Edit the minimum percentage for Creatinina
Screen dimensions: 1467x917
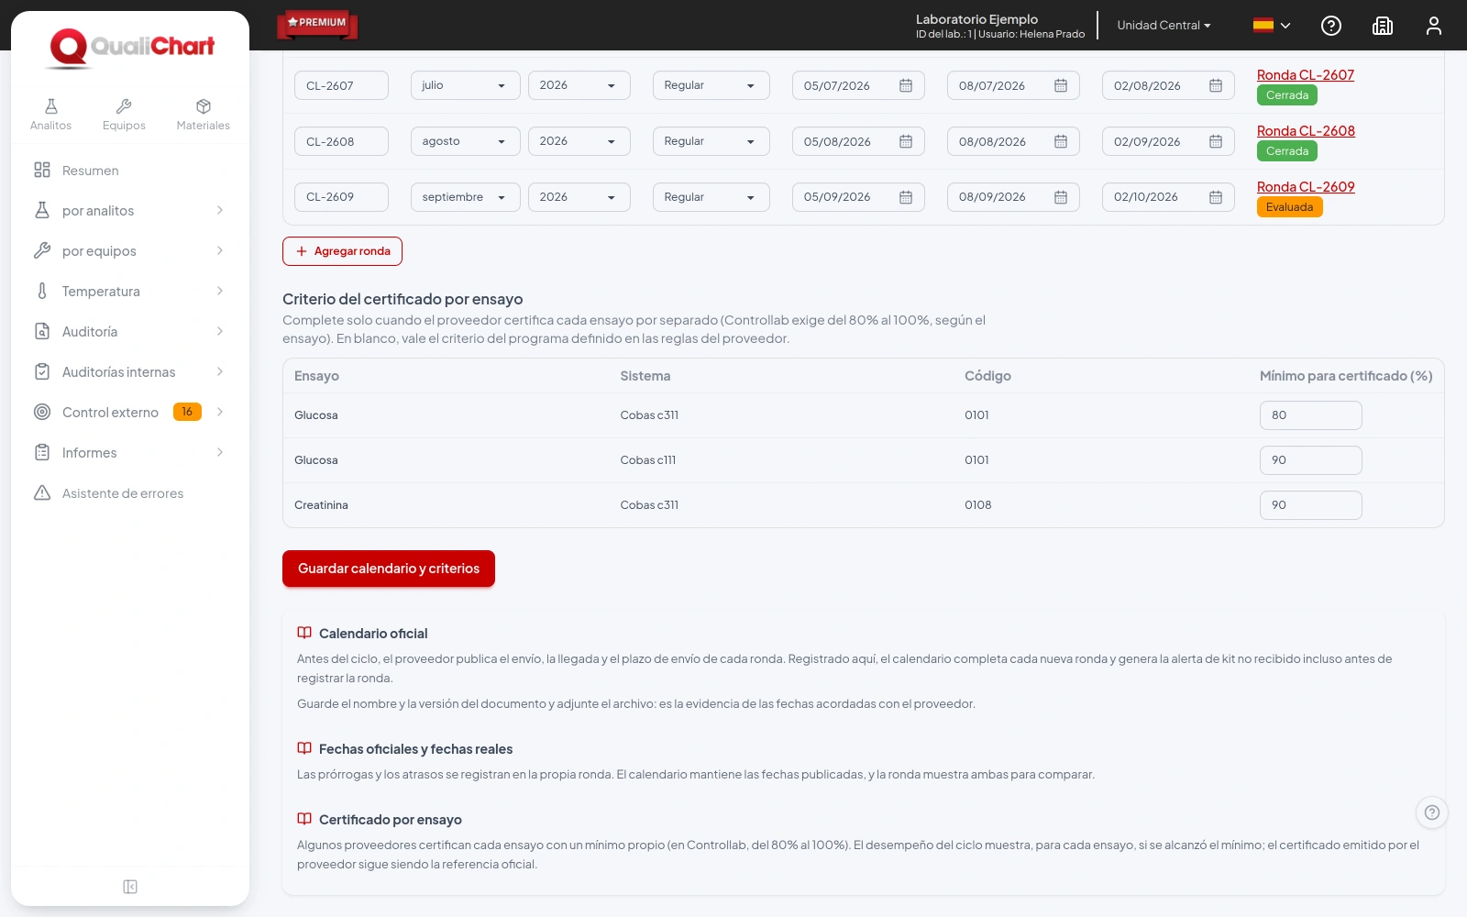tap(1311, 505)
